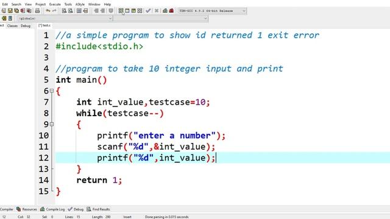This screenshot has height=219, width=390.
Task: Click the Save file toolbar icon
Action: [x=10, y=11]
